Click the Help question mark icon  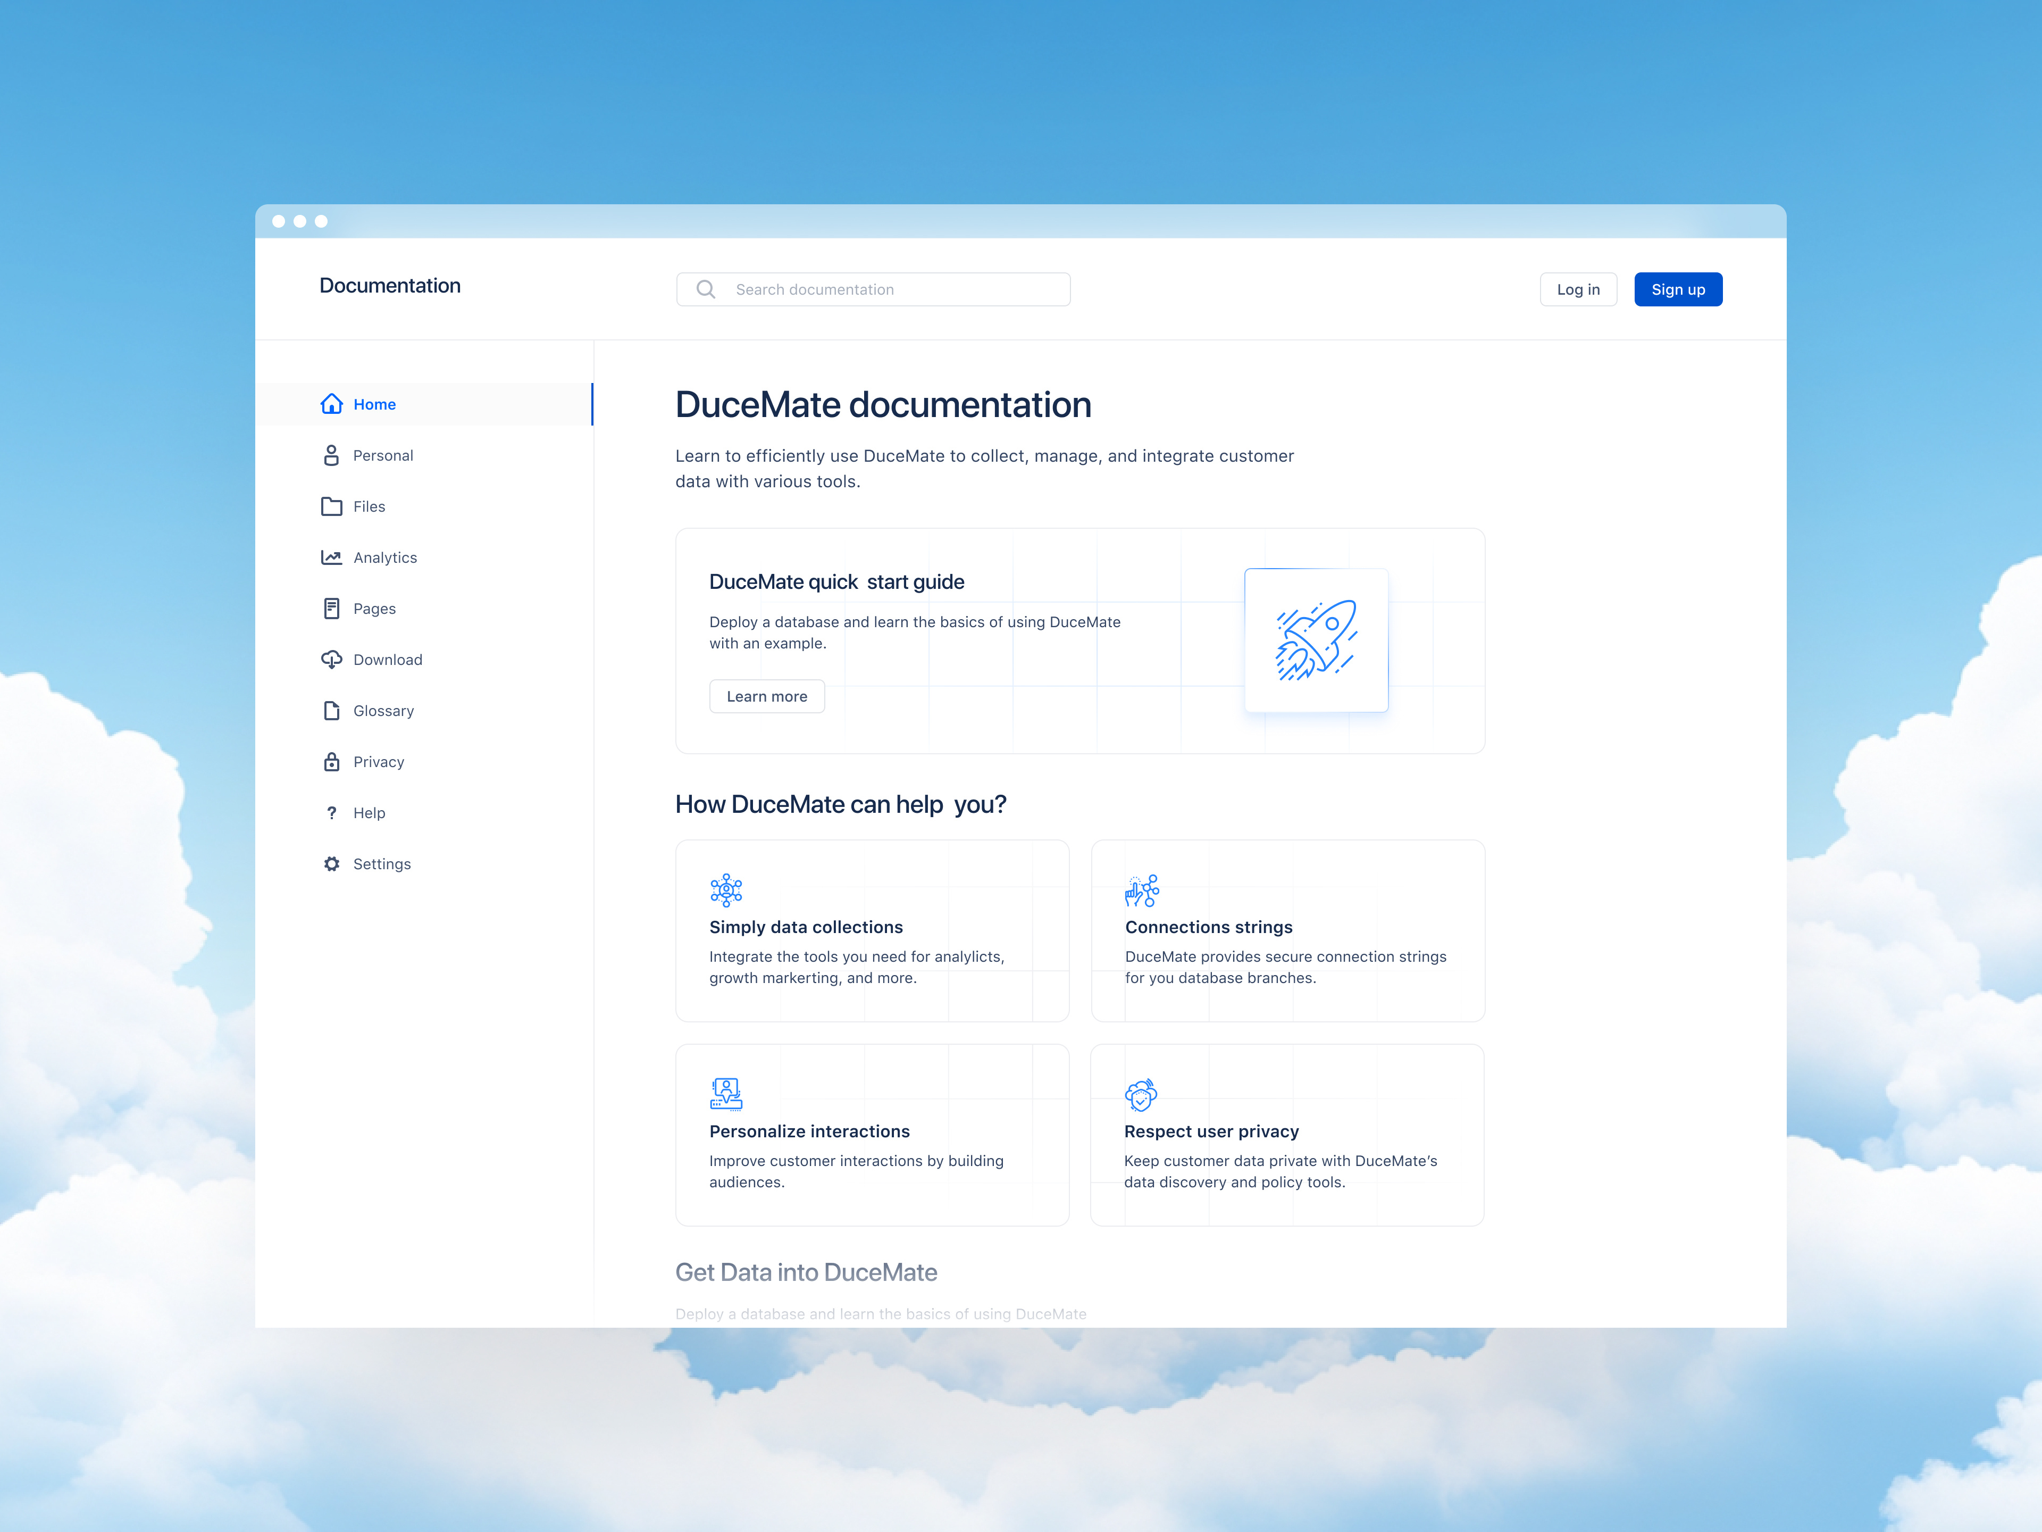(331, 813)
